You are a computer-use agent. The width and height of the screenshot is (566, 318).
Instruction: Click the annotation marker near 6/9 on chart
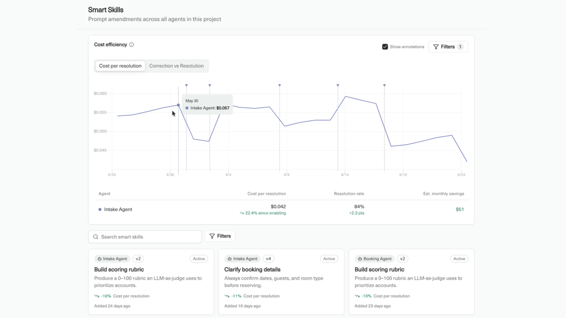[279, 85]
